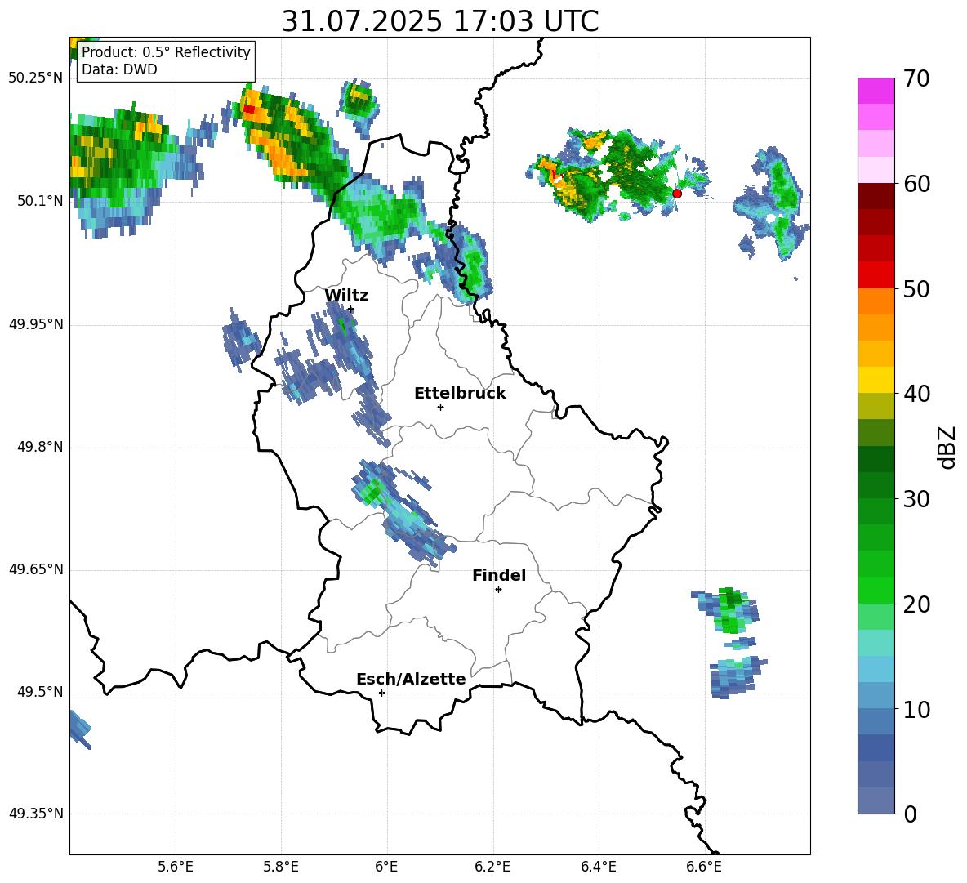This screenshot has height=883, width=967.
Task: Click the green echo patch southwest of Ettelbruck
Action: 372,493
